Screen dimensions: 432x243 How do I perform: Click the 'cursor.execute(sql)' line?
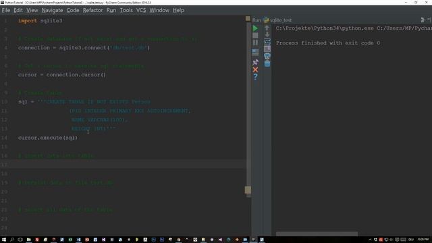click(x=48, y=138)
